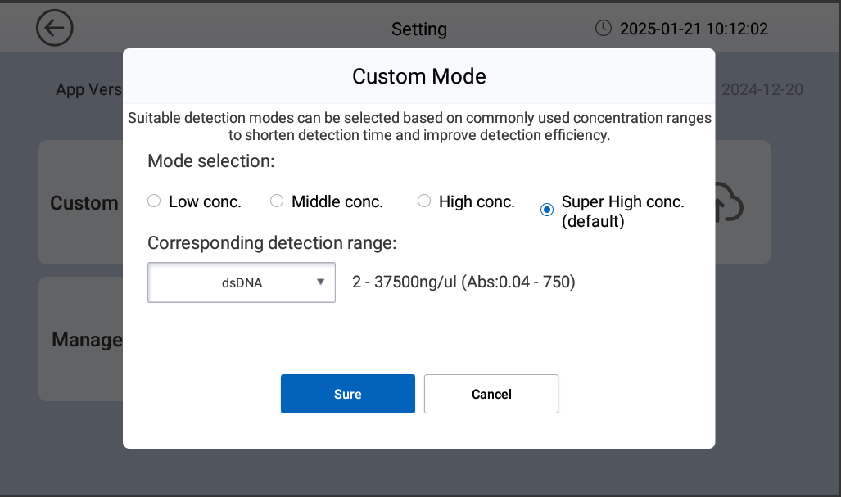Select Super High conc. (default) mode

coord(547,210)
